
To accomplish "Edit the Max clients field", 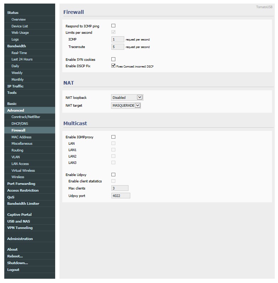I will [120, 188].
